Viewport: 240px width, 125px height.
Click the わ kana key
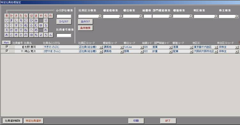pos(51,16)
